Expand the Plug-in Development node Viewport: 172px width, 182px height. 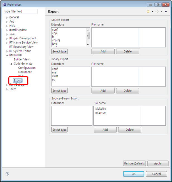click(x=7, y=39)
